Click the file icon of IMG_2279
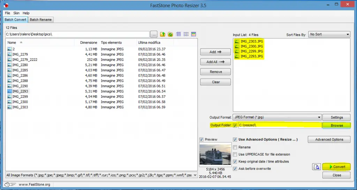The image size is (357, 190). click(x=9, y=55)
